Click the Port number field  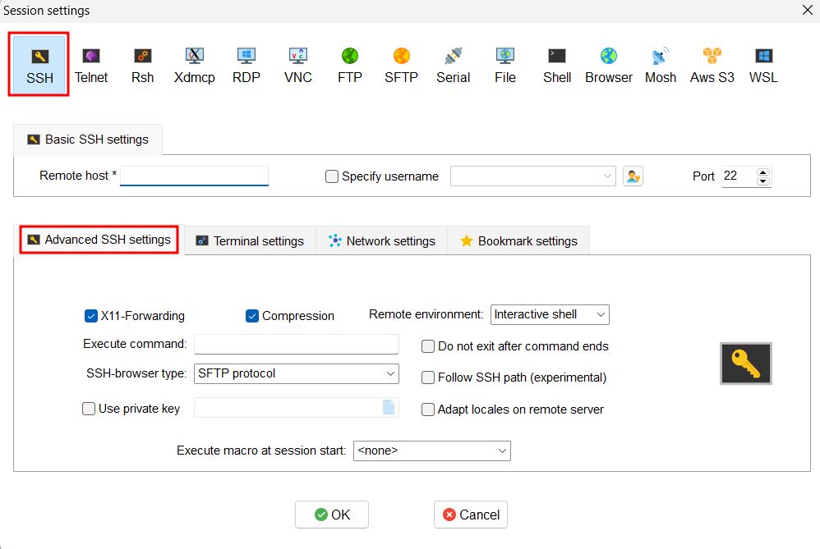(739, 176)
